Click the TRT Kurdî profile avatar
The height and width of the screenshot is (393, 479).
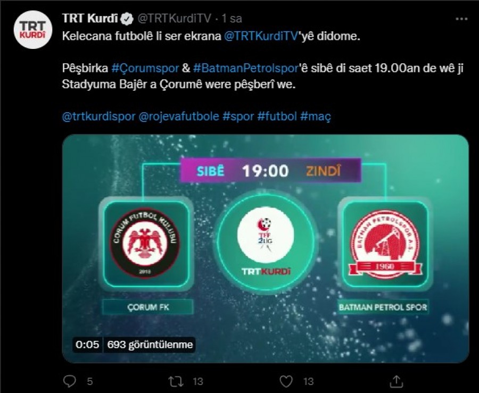32,30
